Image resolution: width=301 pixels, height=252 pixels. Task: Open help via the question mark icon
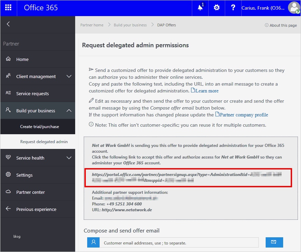point(233,8)
